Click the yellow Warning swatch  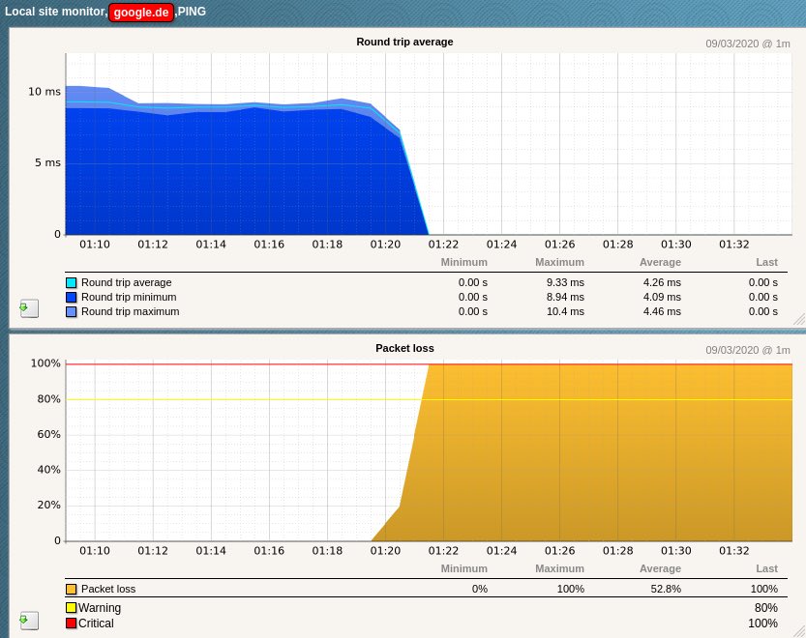(71, 608)
